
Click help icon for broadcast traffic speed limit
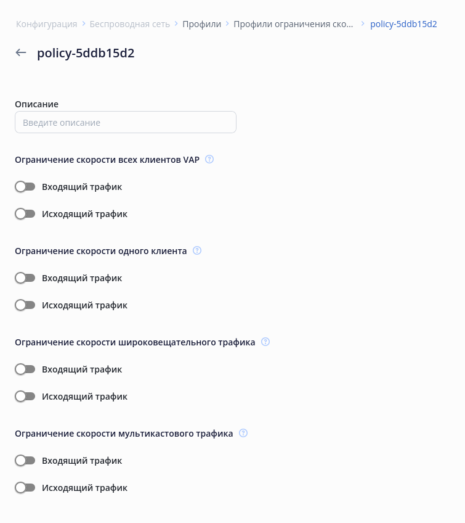click(x=265, y=342)
